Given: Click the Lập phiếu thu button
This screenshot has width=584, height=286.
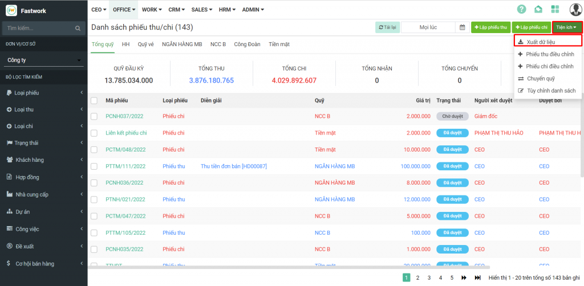Looking at the screenshot, I should (x=490, y=27).
